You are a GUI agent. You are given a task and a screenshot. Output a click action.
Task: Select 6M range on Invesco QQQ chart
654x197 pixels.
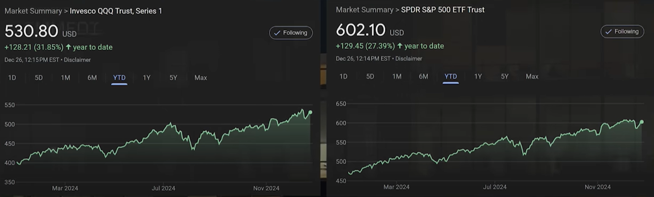point(92,78)
